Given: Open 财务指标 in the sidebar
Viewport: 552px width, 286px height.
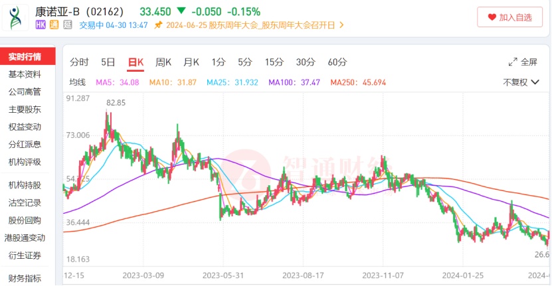Looking at the screenshot, I should pyautogui.click(x=25, y=278).
